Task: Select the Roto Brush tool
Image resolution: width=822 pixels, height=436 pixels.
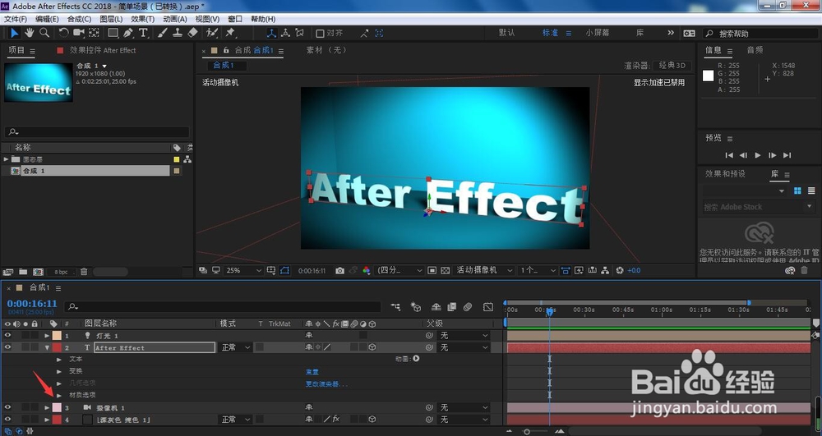Action: click(x=212, y=33)
